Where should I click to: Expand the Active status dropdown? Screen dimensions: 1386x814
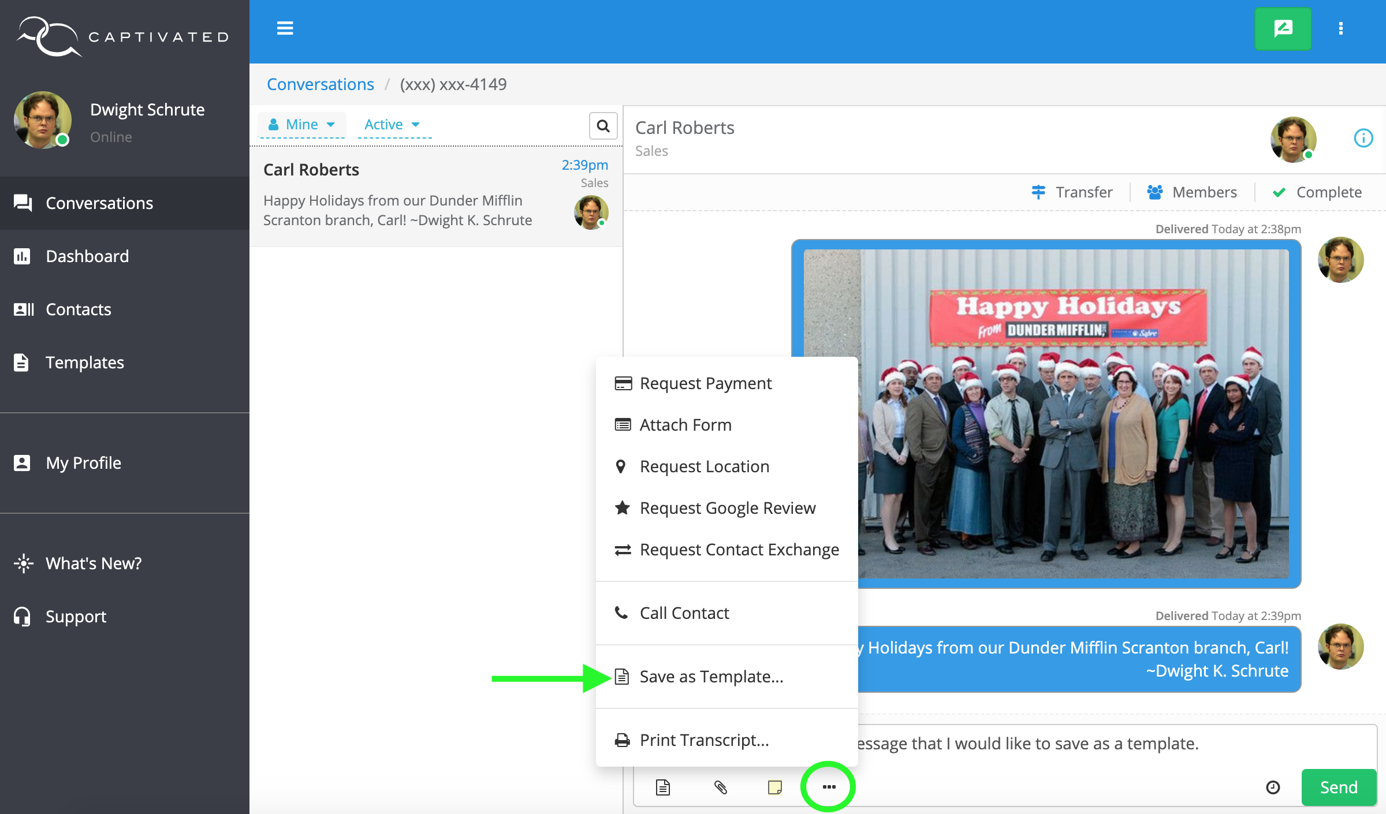coord(392,125)
